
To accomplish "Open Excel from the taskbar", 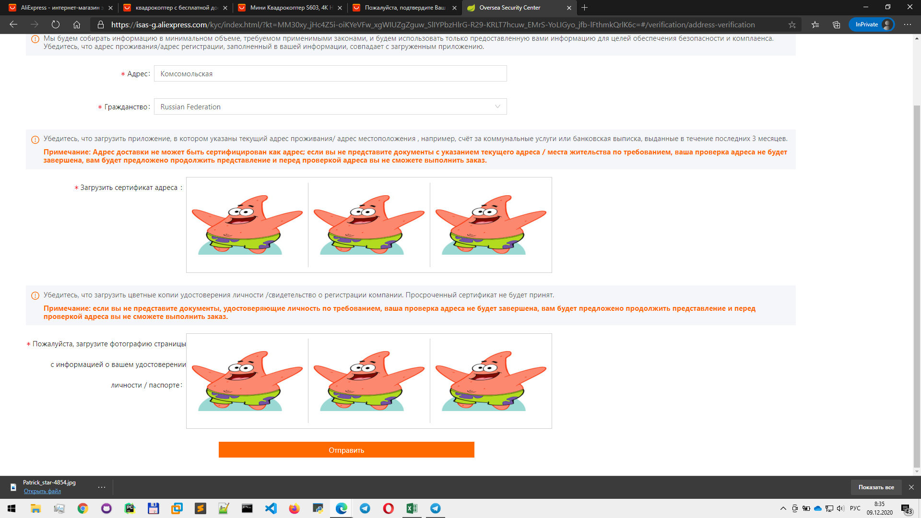I will coord(412,508).
